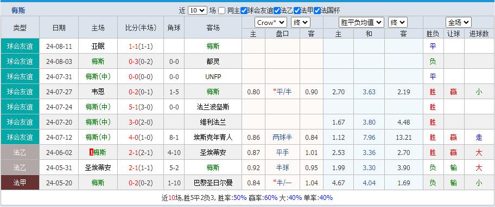495x207 pixels.
Task: Click the 法乙 league label on 24-05-31
Action: coord(20,167)
